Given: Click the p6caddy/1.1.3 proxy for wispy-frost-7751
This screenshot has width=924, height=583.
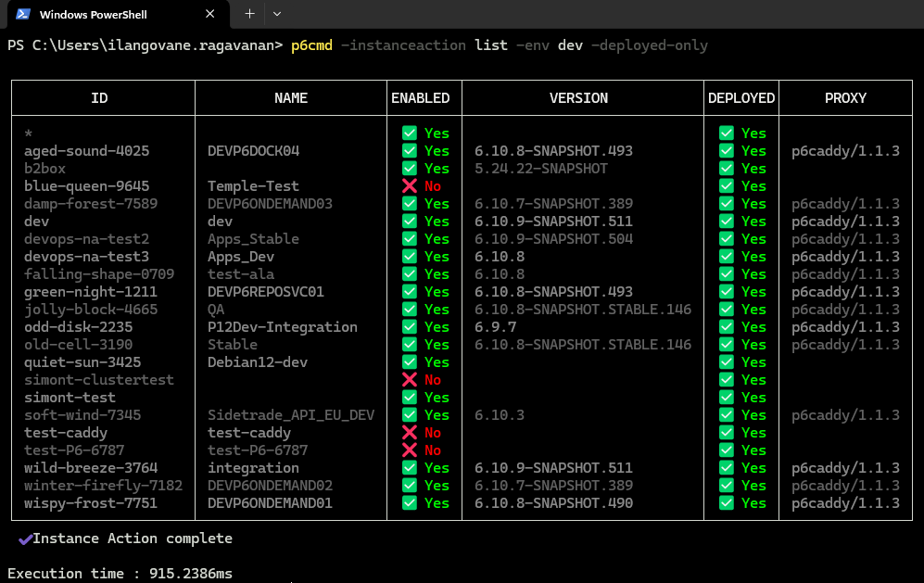Looking at the screenshot, I should 845,503.
